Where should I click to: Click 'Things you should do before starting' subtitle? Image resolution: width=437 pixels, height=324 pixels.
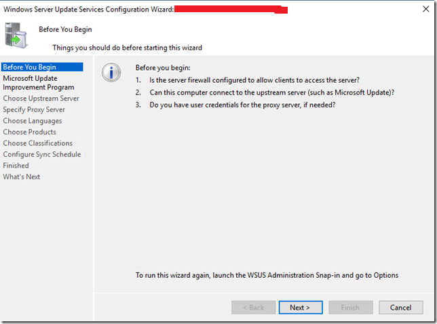click(x=128, y=48)
